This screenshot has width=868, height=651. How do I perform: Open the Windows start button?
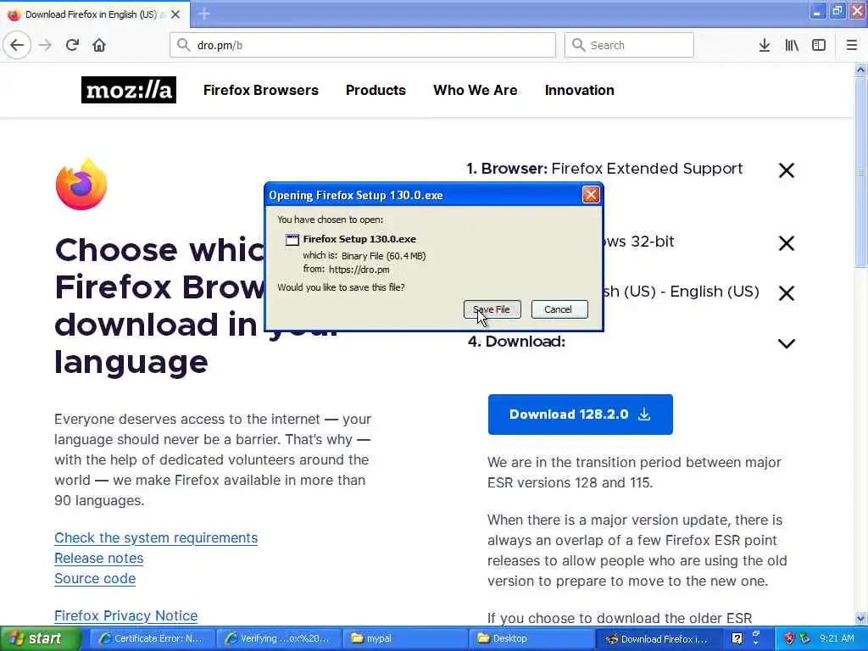40,639
